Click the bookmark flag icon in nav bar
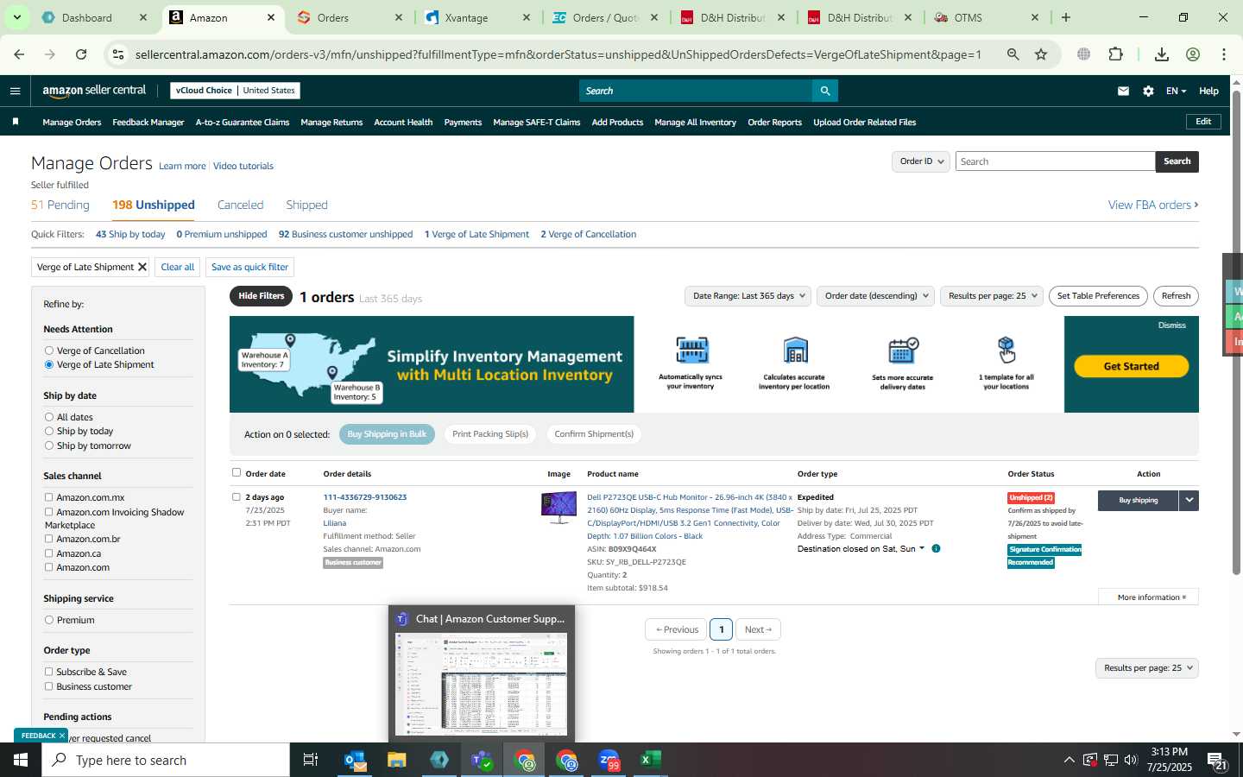The width and height of the screenshot is (1243, 777). tap(16, 122)
